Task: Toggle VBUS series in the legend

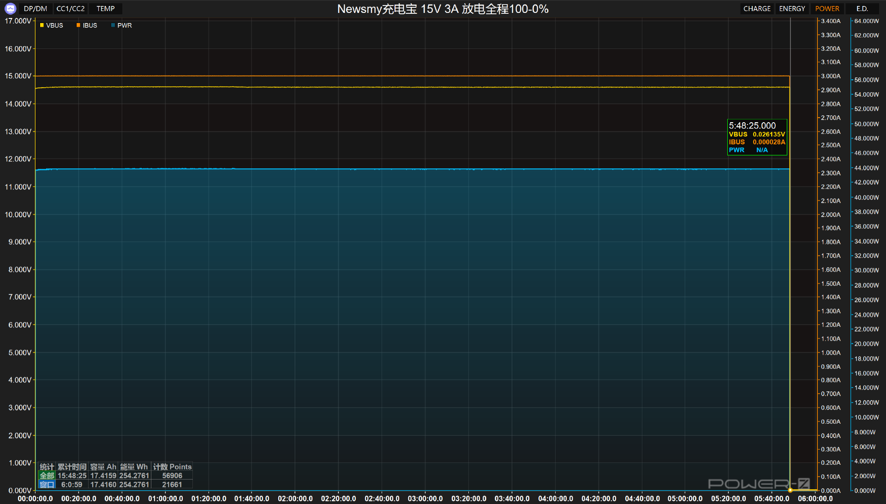Action: [x=51, y=25]
